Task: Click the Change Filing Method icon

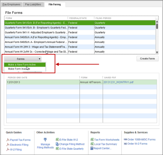Action: (x=57, y=144)
